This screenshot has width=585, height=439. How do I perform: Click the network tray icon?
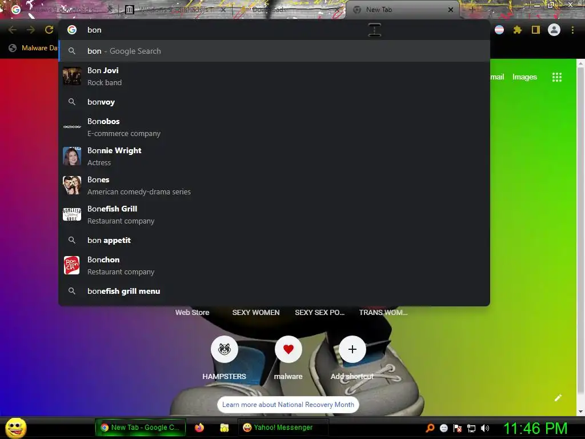(471, 428)
